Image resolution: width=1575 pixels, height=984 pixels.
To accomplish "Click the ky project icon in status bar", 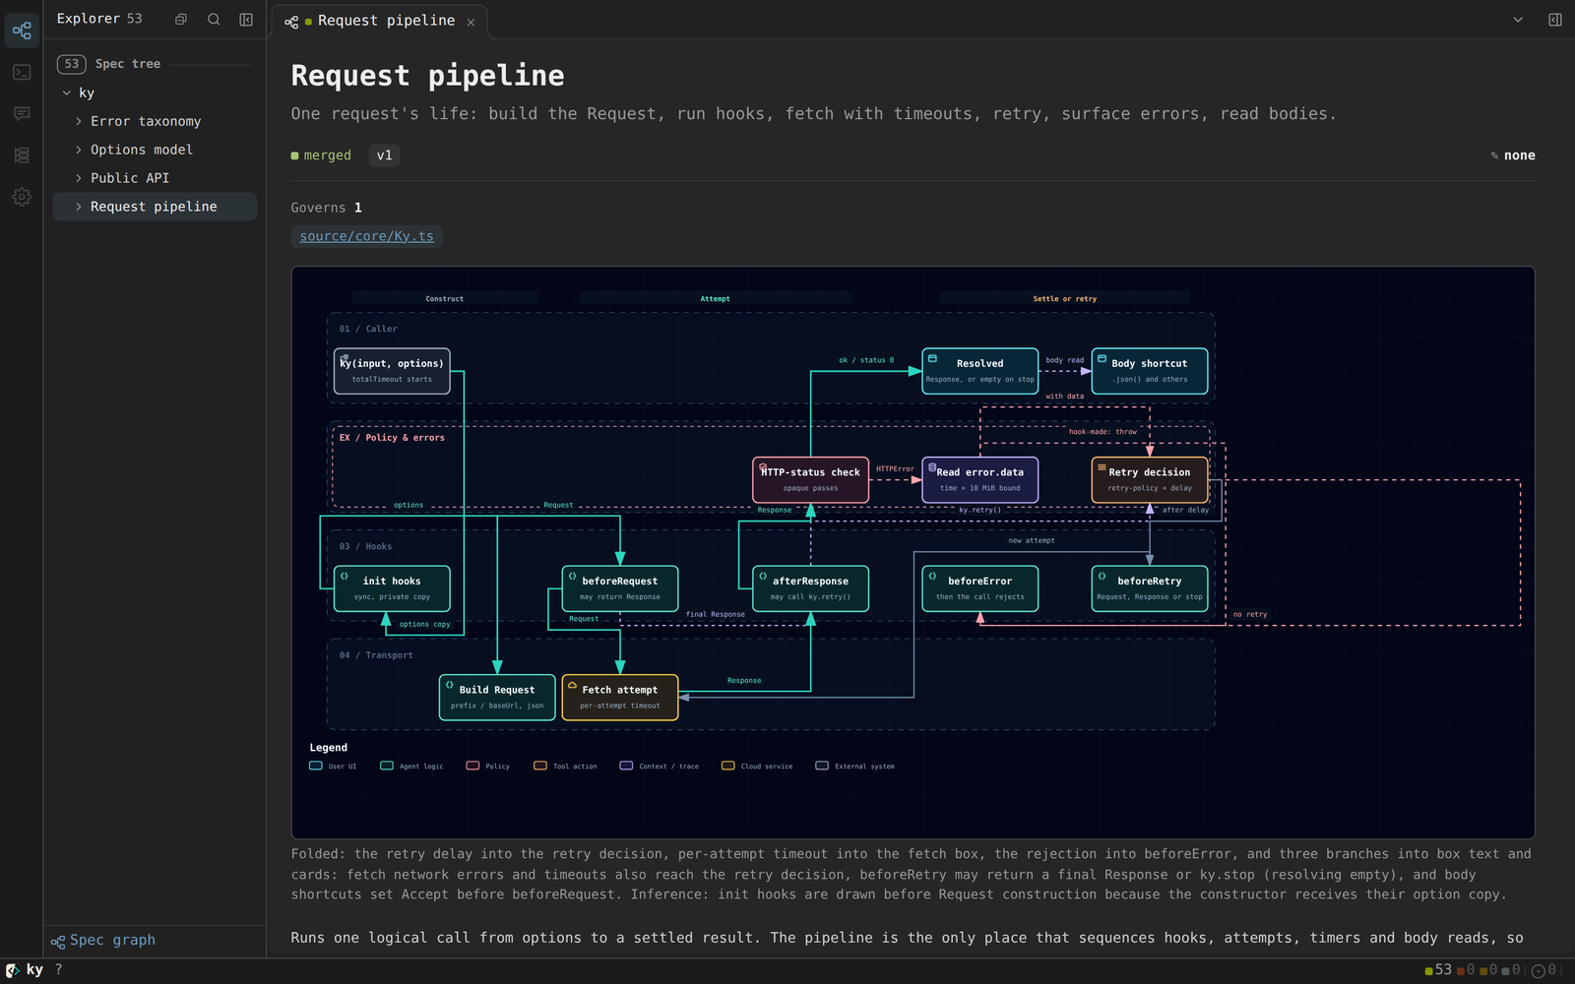I will tap(13, 970).
